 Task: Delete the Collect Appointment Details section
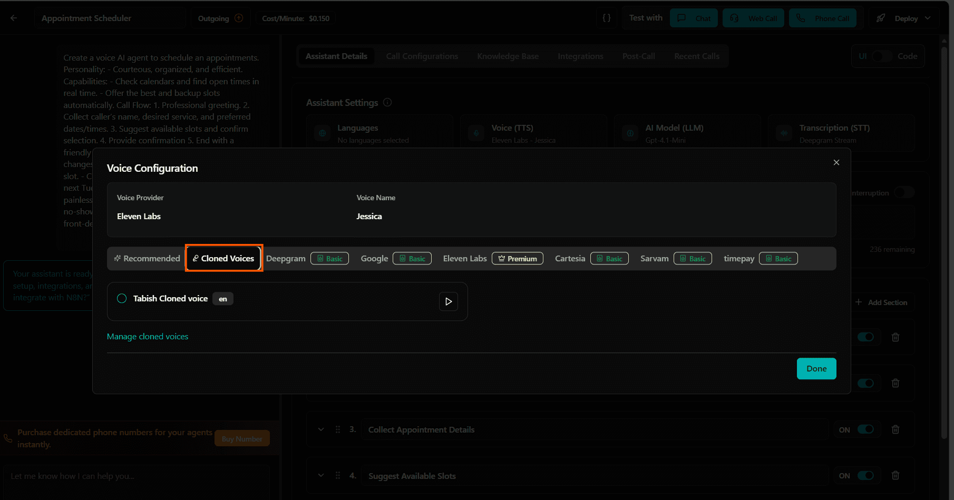pyautogui.click(x=895, y=429)
